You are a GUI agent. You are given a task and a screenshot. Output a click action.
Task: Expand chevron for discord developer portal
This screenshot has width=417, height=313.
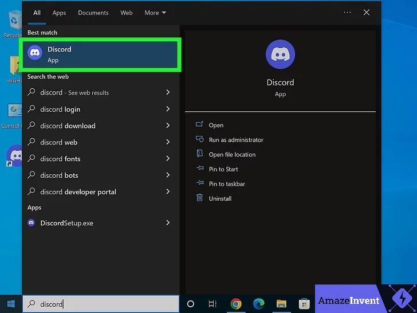coord(168,191)
